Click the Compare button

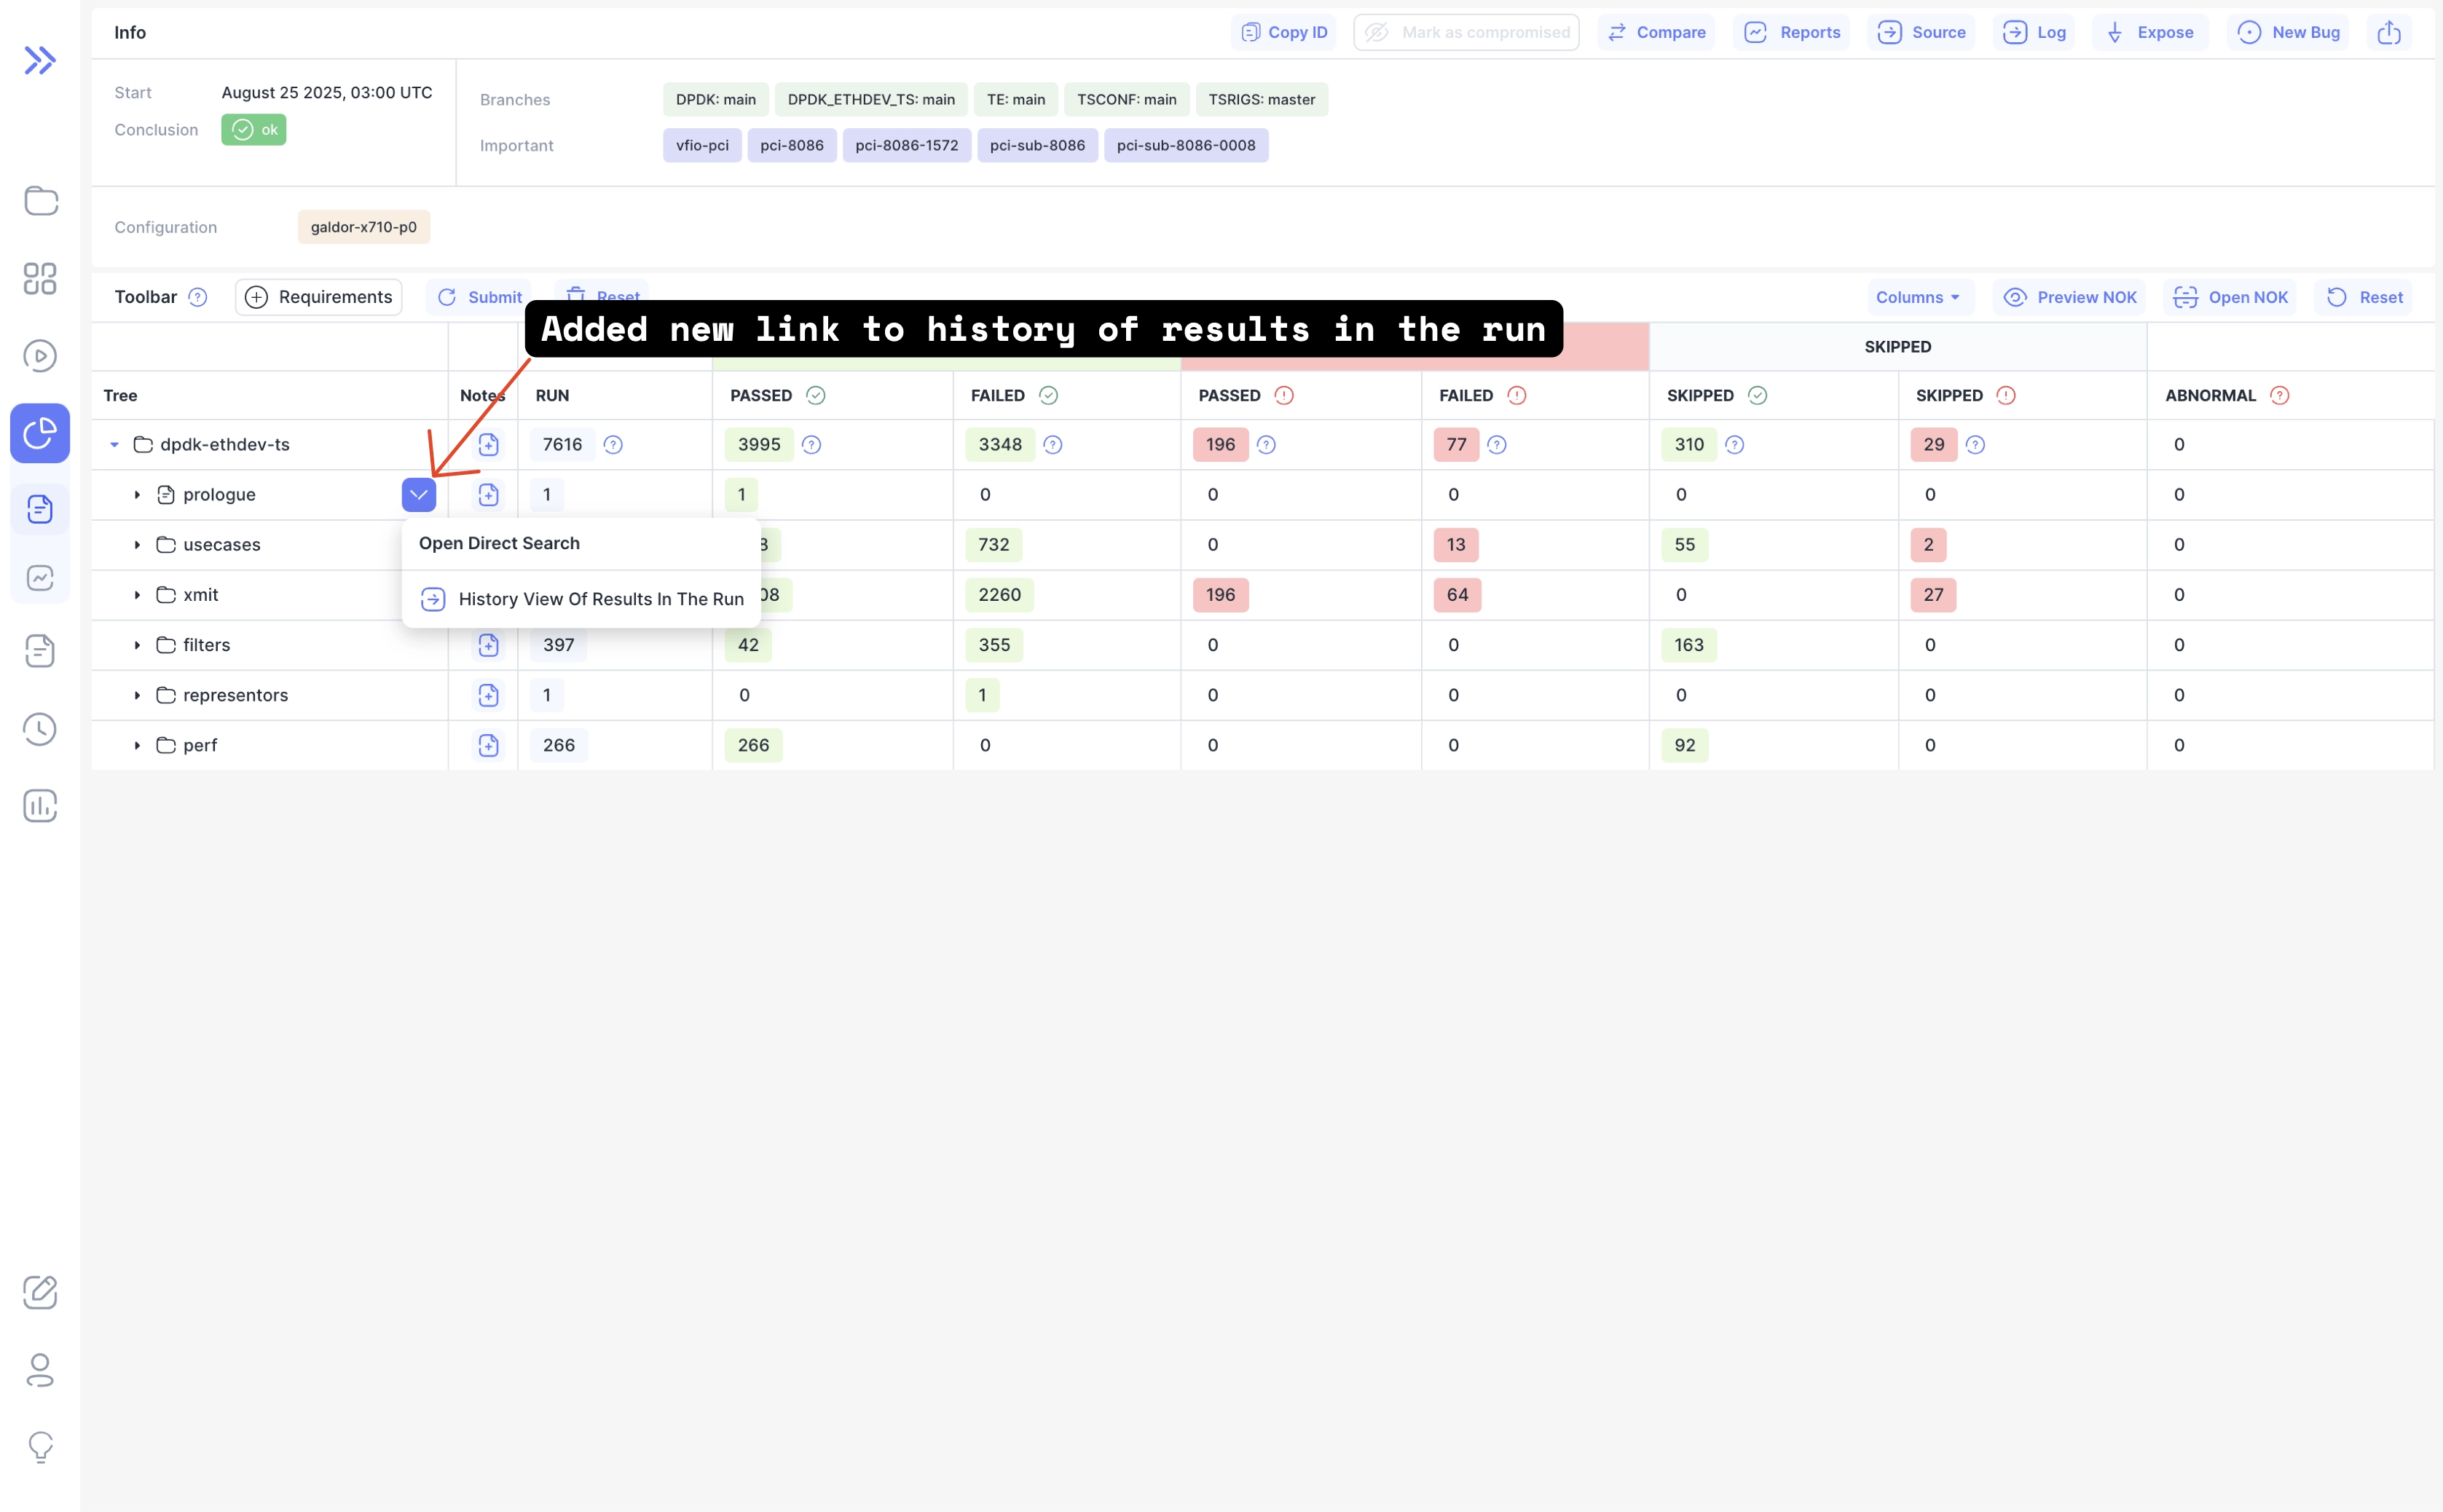pyautogui.click(x=1656, y=32)
